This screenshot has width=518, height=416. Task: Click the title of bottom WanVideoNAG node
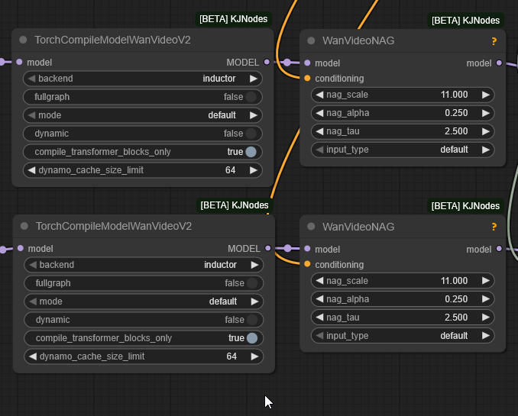click(359, 227)
